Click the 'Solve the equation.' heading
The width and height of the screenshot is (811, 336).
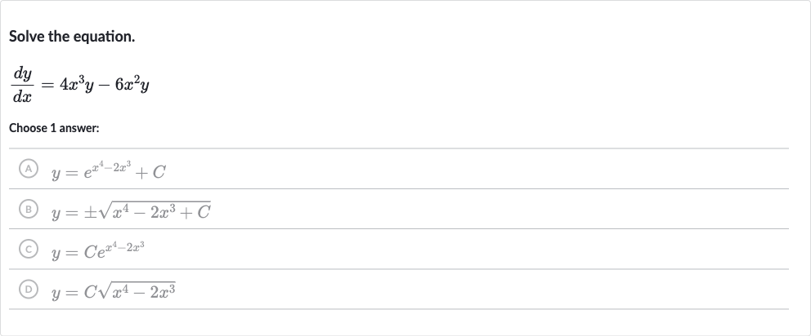pos(72,37)
